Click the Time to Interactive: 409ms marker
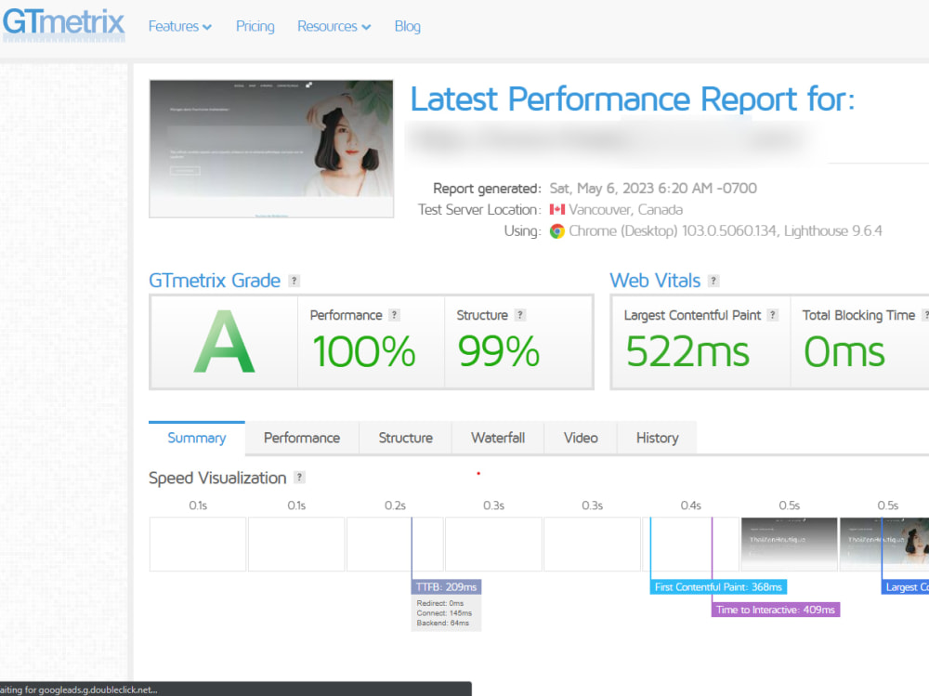Image resolution: width=929 pixels, height=696 pixels. [776, 610]
